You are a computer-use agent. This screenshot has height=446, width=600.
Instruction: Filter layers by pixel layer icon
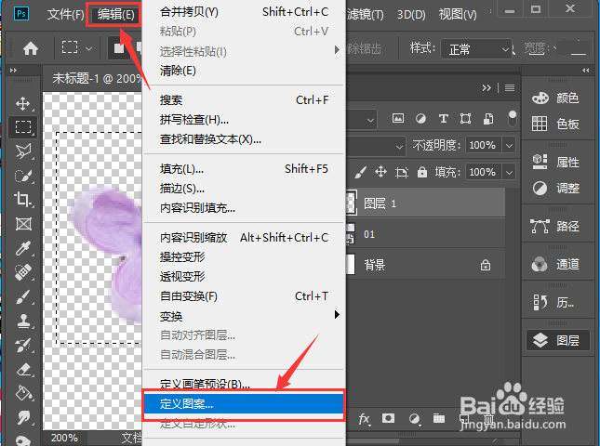tap(398, 119)
